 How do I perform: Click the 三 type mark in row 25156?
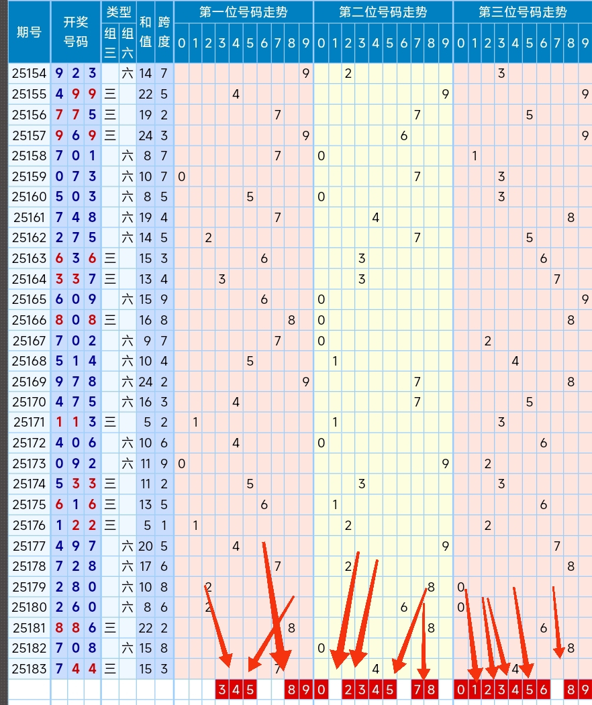tap(110, 115)
